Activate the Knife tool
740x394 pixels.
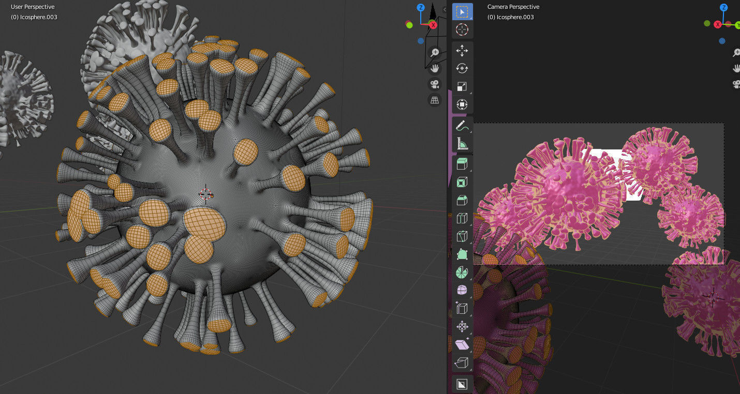point(462,237)
